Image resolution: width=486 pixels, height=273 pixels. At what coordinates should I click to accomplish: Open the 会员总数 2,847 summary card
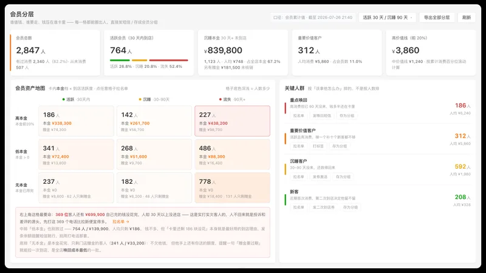[x=55, y=53]
